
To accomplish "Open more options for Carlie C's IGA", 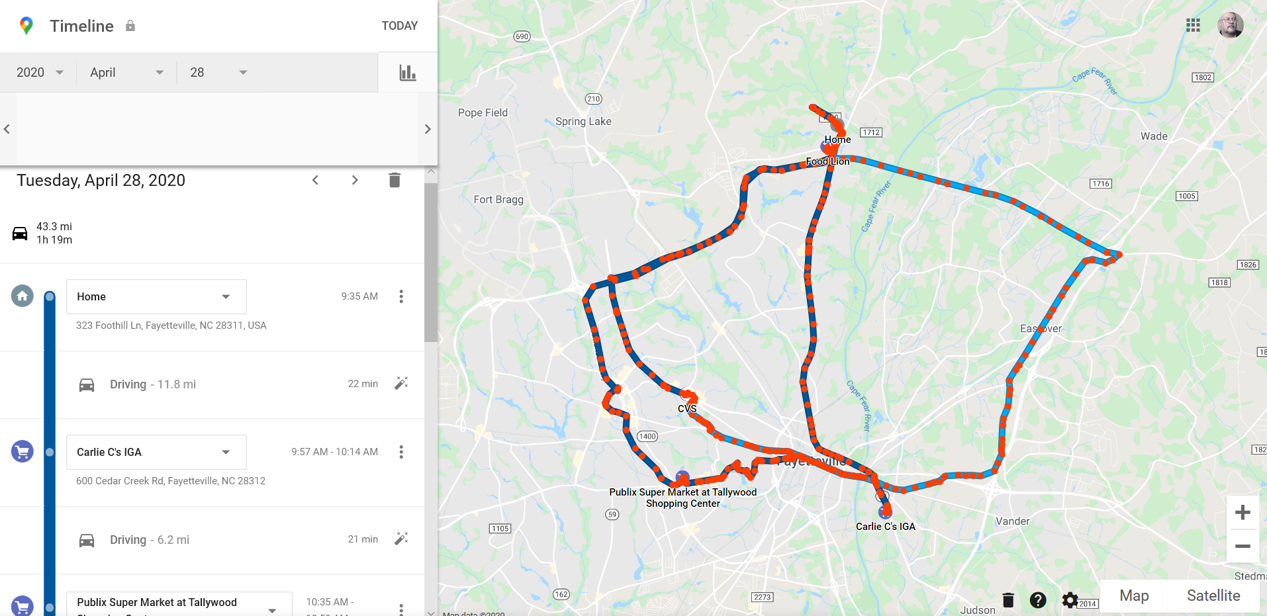I will pyautogui.click(x=401, y=452).
